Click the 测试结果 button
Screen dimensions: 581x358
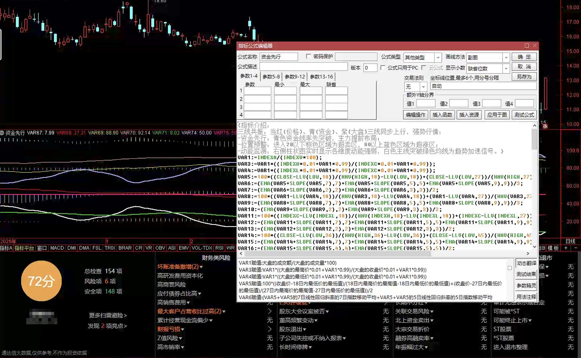click(x=526, y=274)
